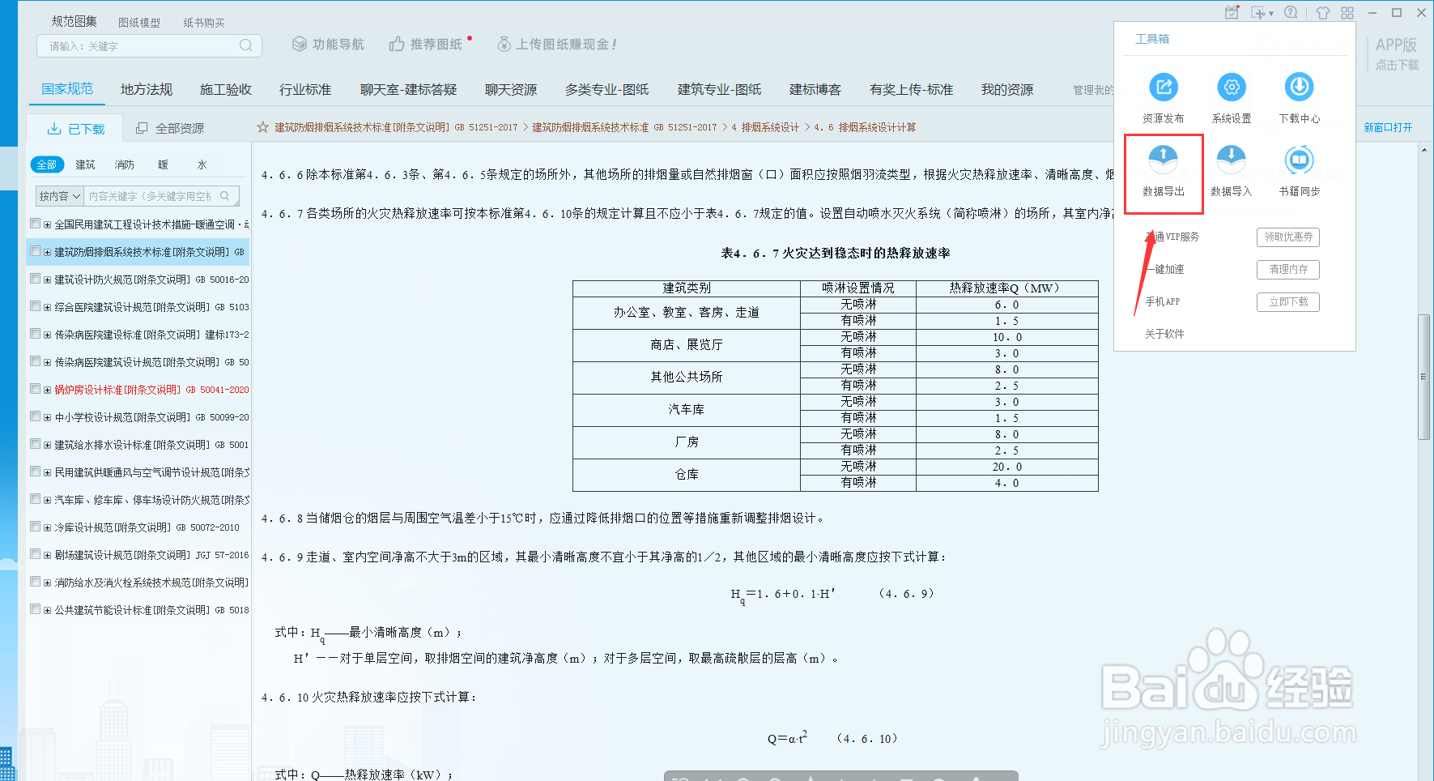Open the 聊天室-建标答疑 section
This screenshot has width=1434, height=781.
coord(409,89)
